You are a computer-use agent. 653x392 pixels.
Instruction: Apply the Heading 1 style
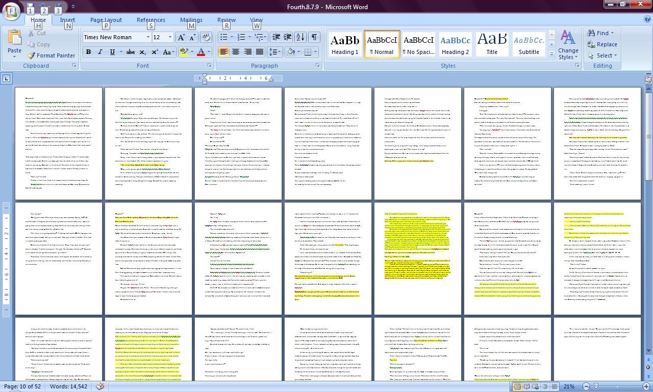click(345, 44)
